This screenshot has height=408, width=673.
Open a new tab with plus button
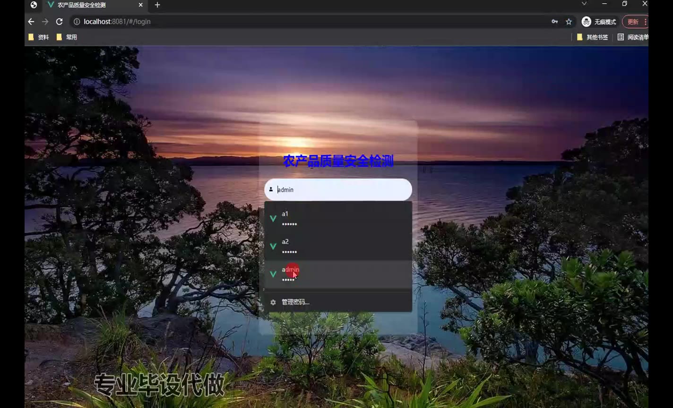pos(157,5)
